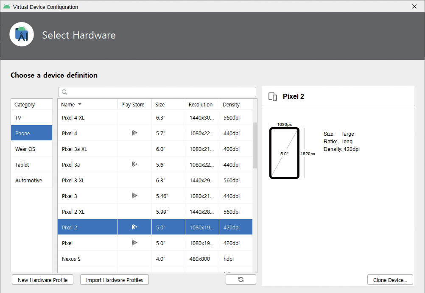This screenshot has width=425, height=293.
Task: Click the device list vertical scrollbar
Action: [255, 145]
